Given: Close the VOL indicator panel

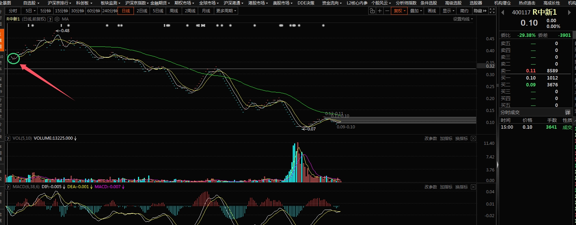Looking at the screenshot, I should pyautogui.click(x=473, y=138).
